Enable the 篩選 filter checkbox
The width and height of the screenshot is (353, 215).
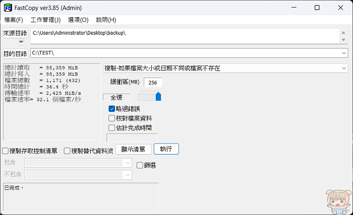[x=140, y=165]
